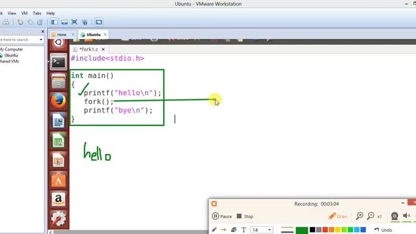Select the text annotation tool
Viewport: 416px width, 234px height.
244,229
